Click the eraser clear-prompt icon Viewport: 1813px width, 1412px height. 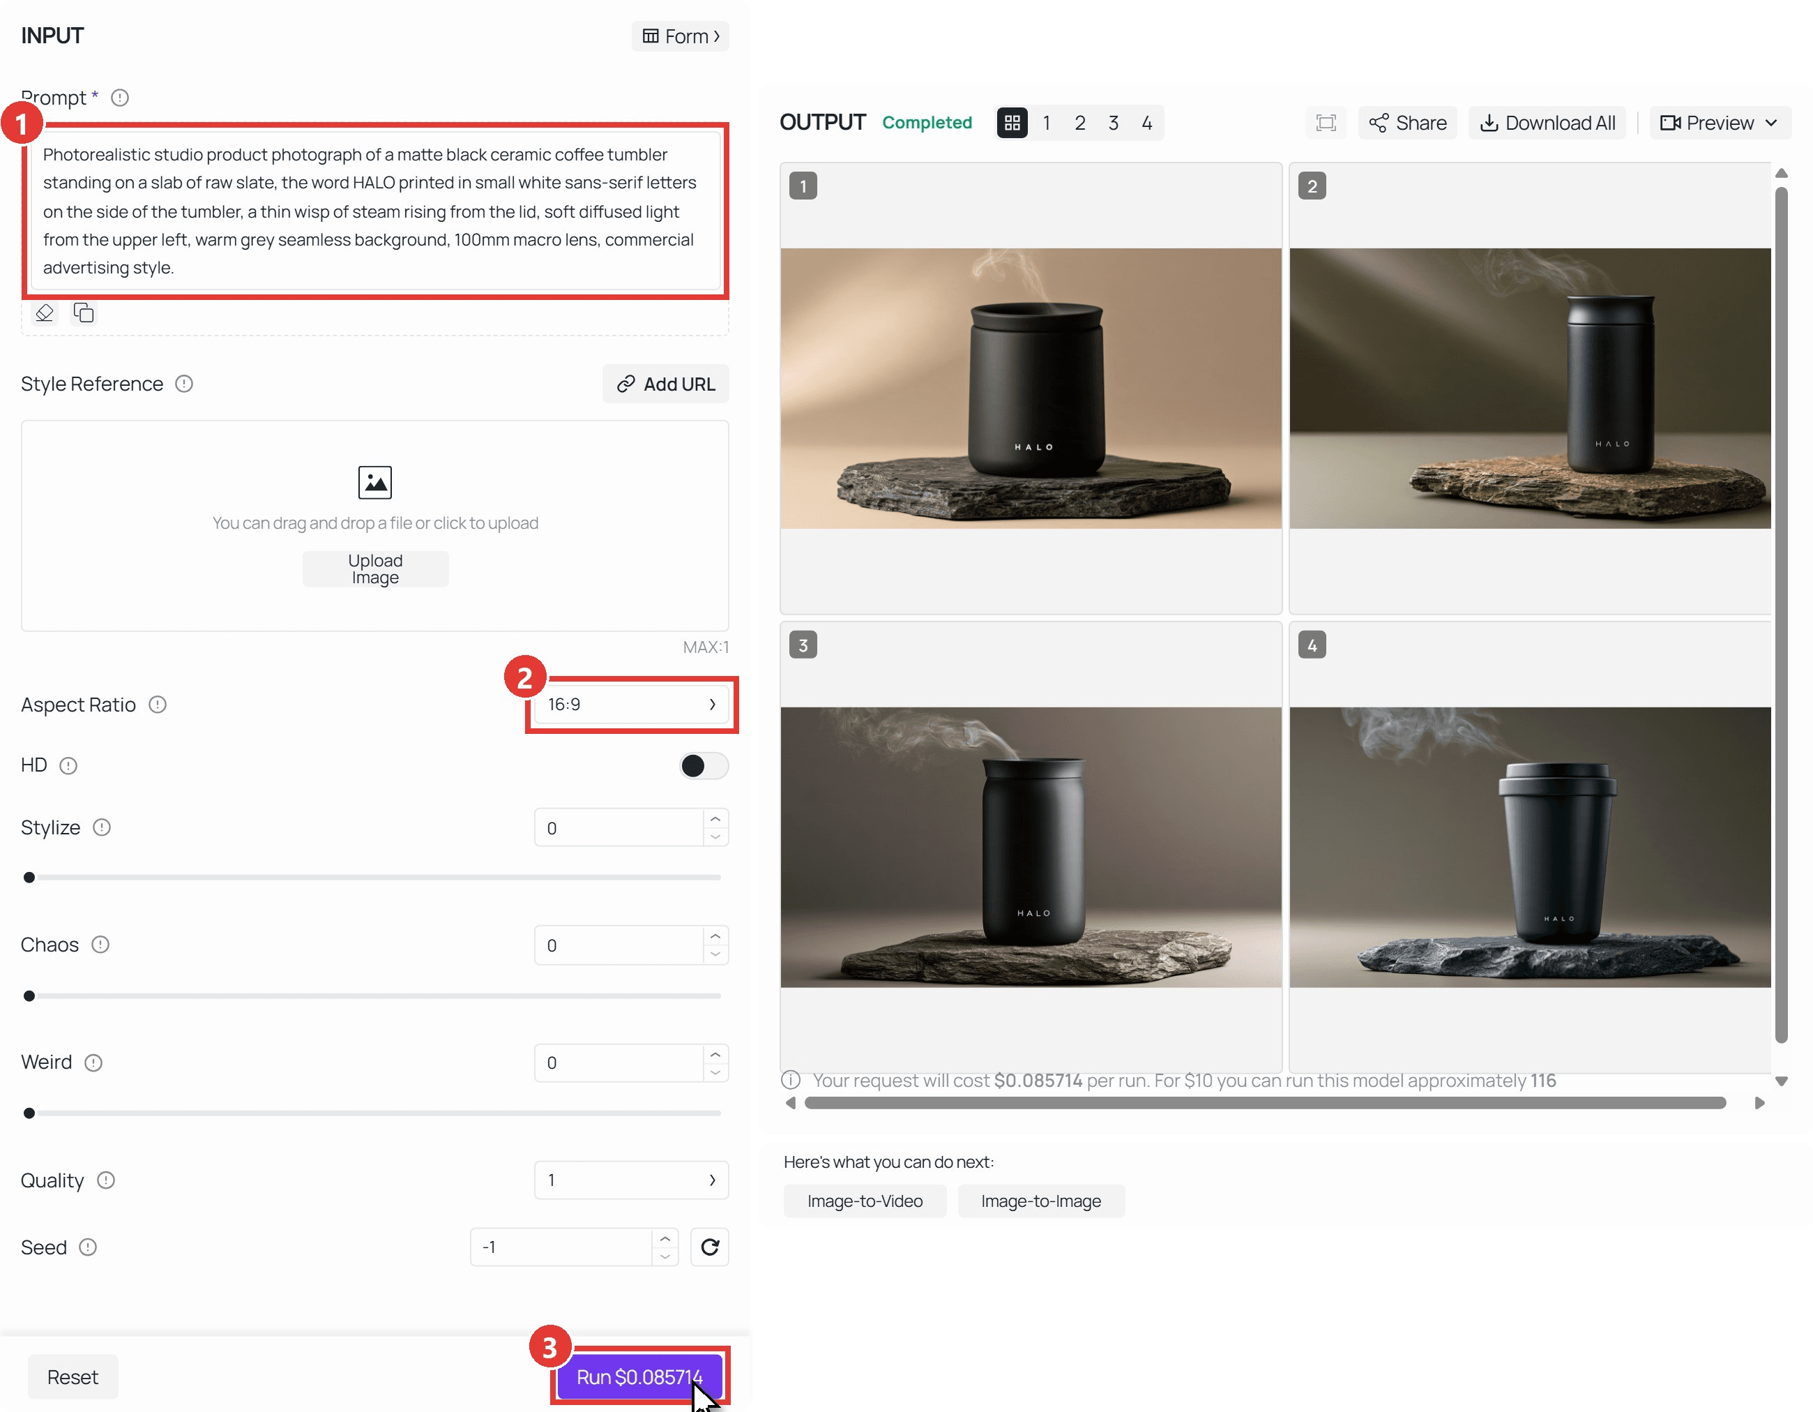(x=45, y=313)
